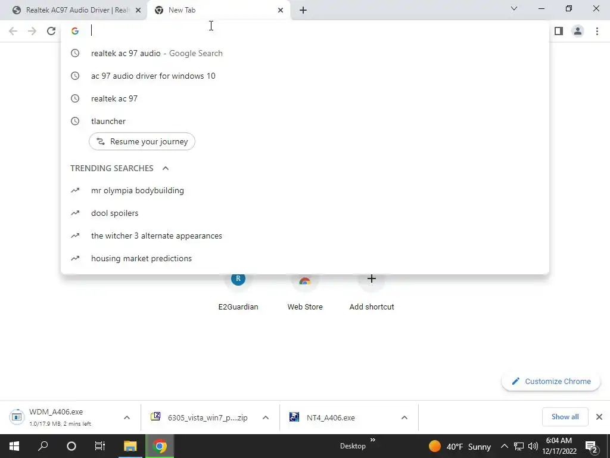
Task: Reload the page with the refresh icon
Action: [x=51, y=31]
